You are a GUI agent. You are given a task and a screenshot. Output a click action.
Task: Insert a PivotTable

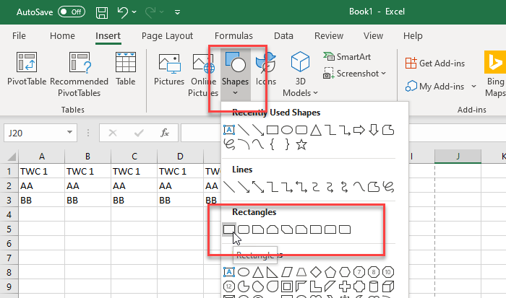coord(25,74)
